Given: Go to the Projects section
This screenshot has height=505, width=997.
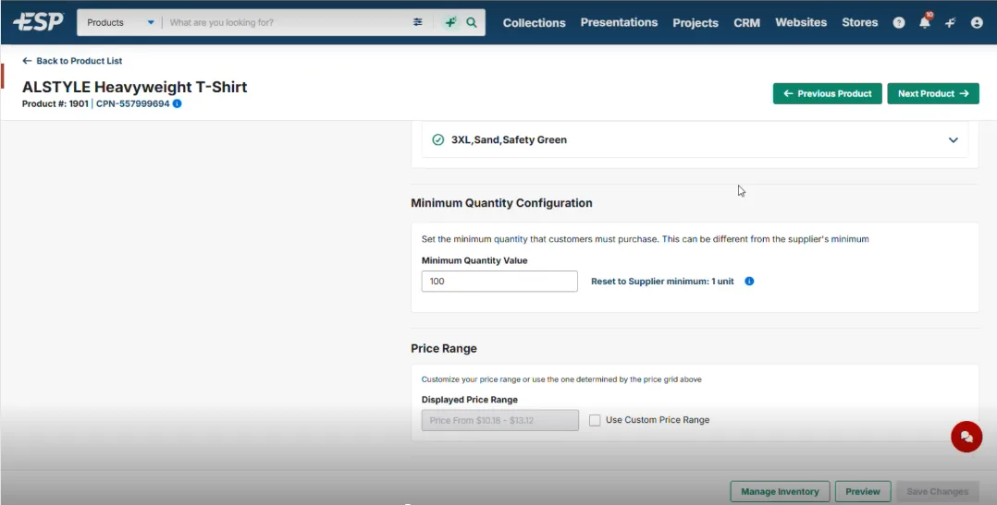Looking at the screenshot, I should 695,23.
